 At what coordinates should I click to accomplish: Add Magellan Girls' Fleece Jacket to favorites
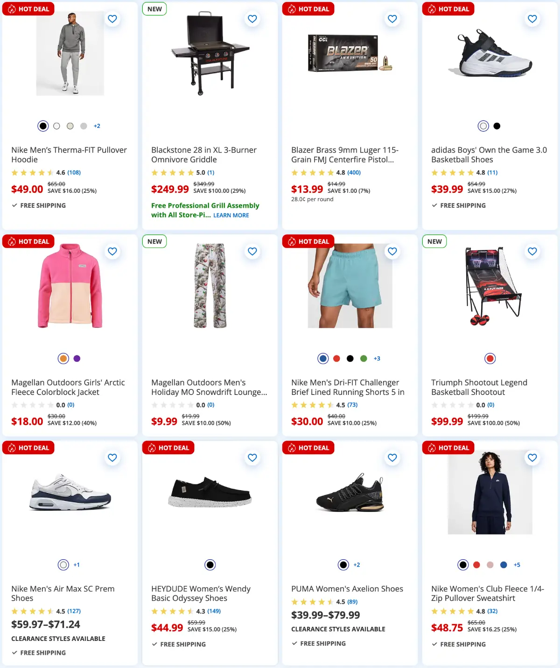[x=112, y=252]
